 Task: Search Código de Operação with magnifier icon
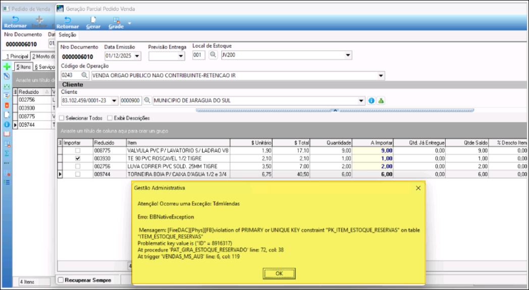pos(84,75)
